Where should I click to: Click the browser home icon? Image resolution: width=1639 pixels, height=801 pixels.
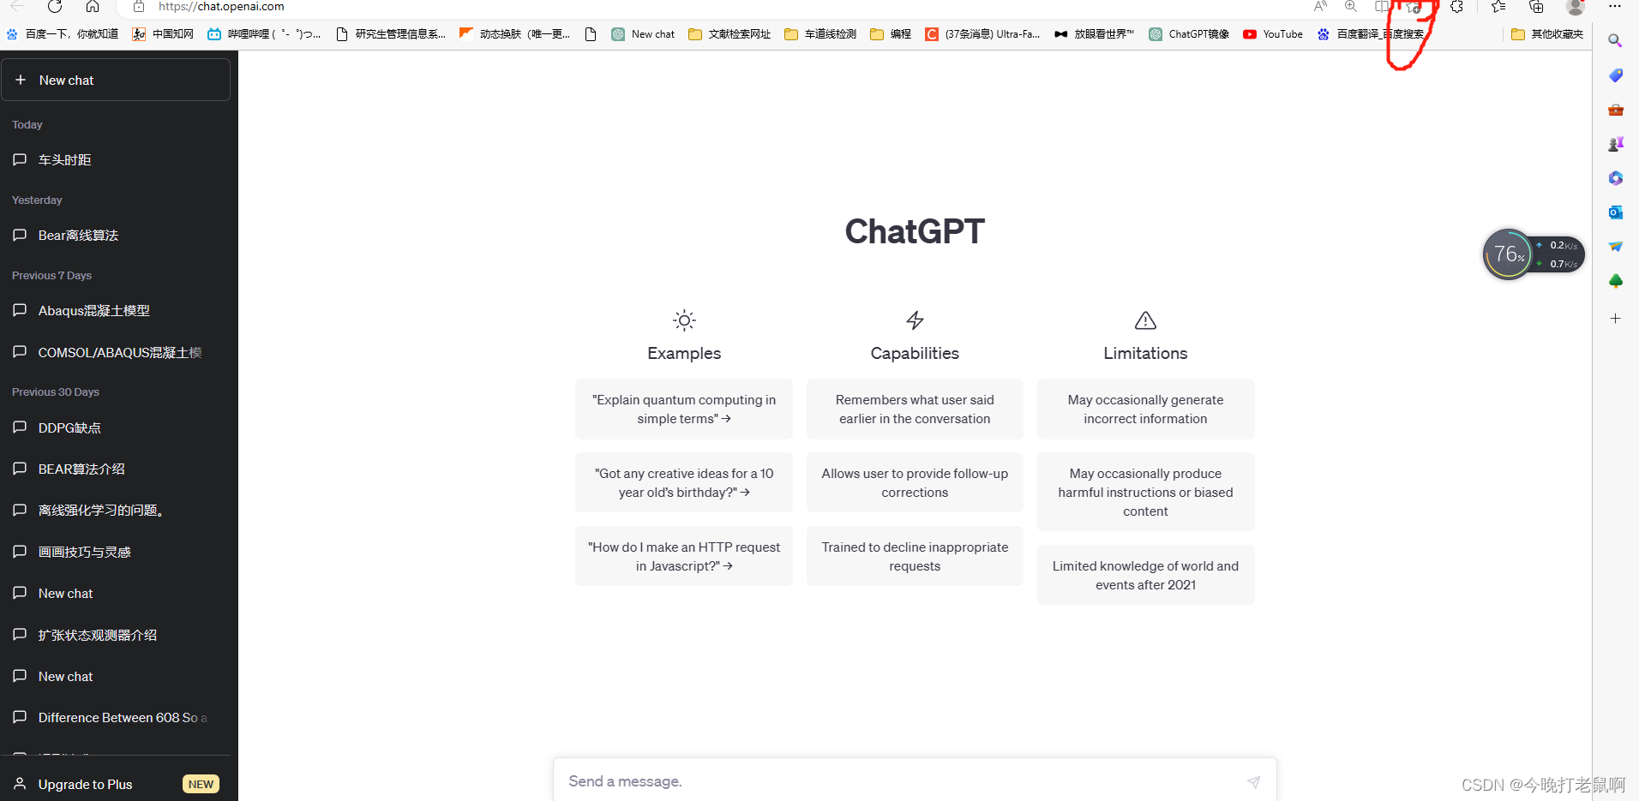click(93, 6)
